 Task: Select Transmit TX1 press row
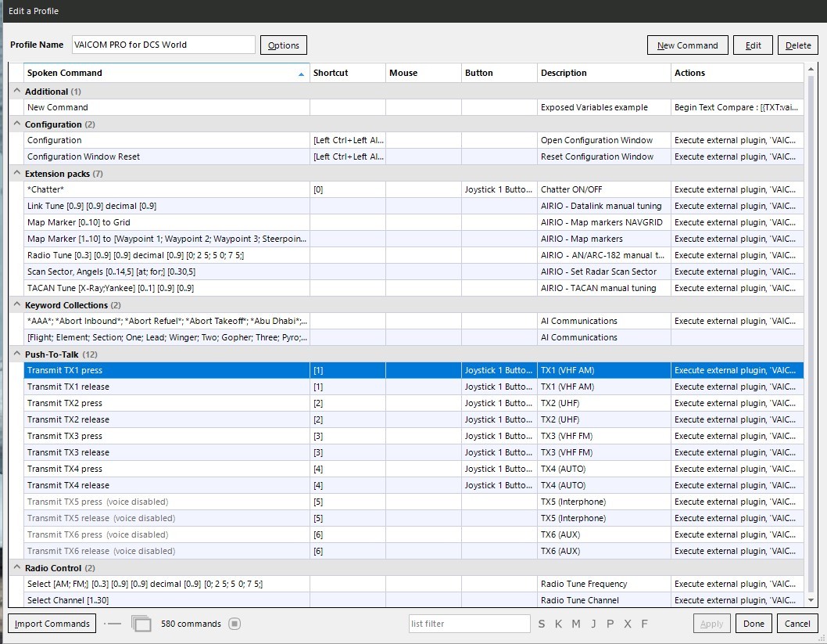point(413,370)
